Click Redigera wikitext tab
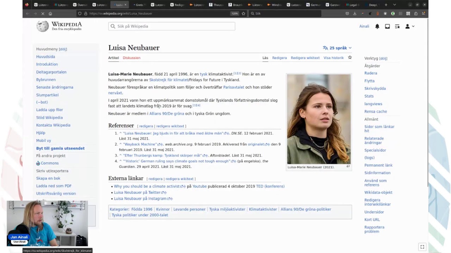 point(305,58)
